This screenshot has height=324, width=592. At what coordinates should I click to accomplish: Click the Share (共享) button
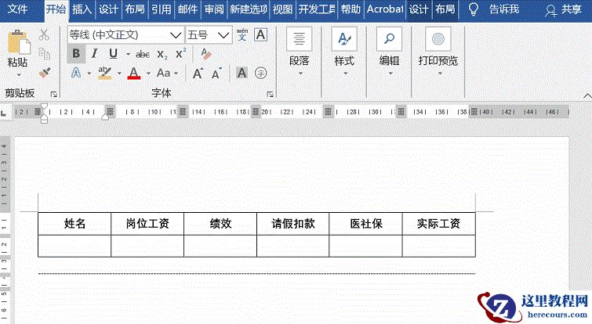point(563,9)
